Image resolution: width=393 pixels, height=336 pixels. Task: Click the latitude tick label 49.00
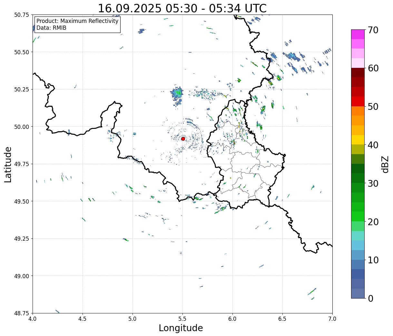pyautogui.click(x=22, y=276)
